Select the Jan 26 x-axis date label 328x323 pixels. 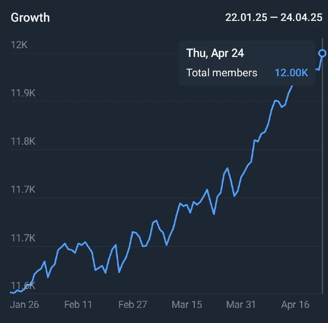[x=23, y=305]
